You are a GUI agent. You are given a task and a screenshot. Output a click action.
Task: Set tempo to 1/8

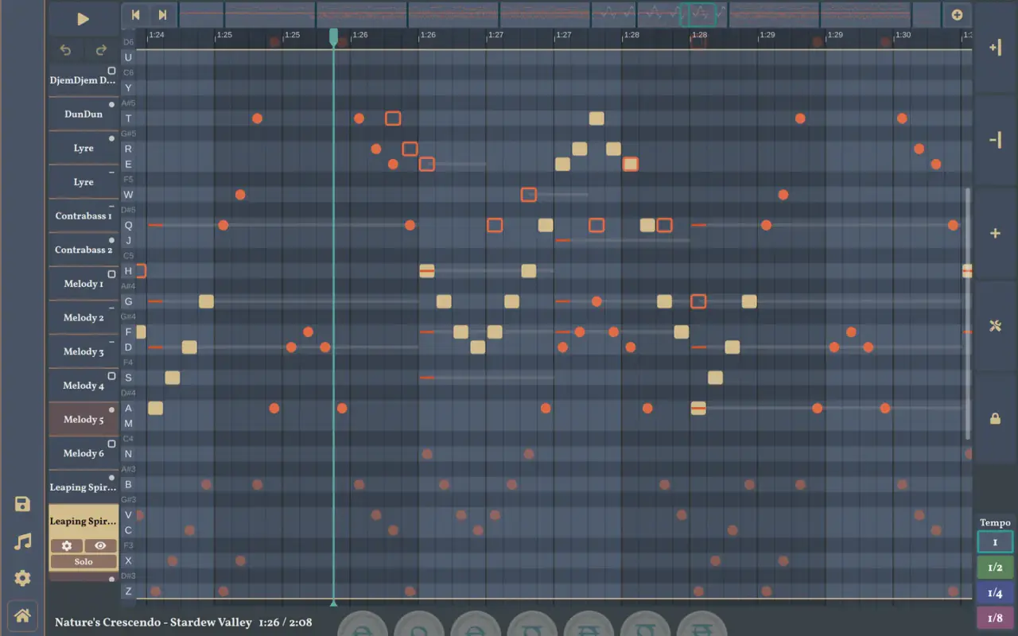click(995, 618)
